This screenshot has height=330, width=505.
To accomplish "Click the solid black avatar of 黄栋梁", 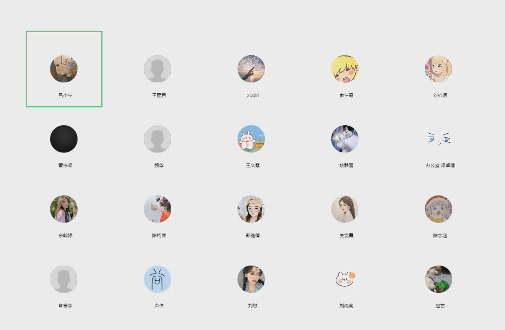I will [64, 139].
